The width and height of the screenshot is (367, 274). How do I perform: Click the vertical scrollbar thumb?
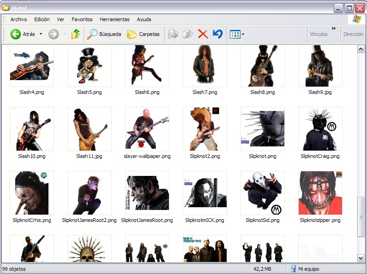click(361, 217)
